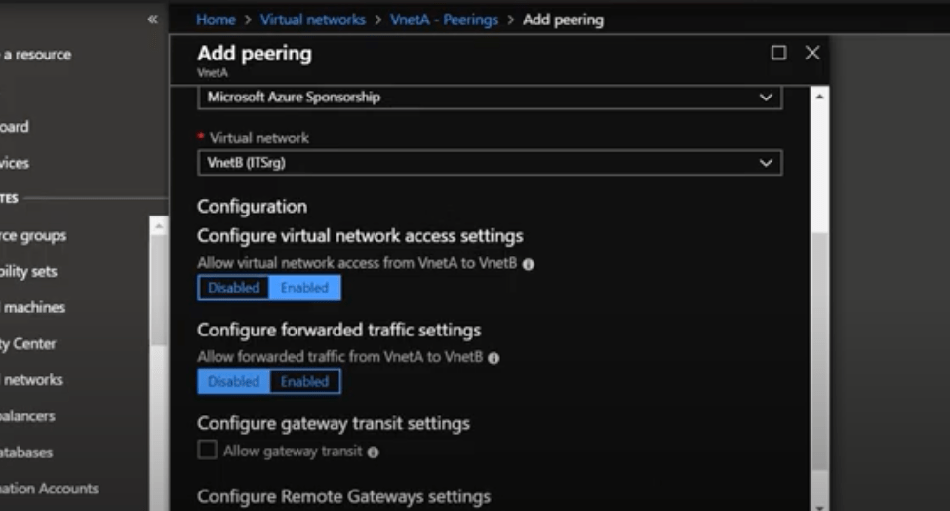Set virtual network access to Enabled
This screenshot has height=511, width=950.
(x=304, y=288)
